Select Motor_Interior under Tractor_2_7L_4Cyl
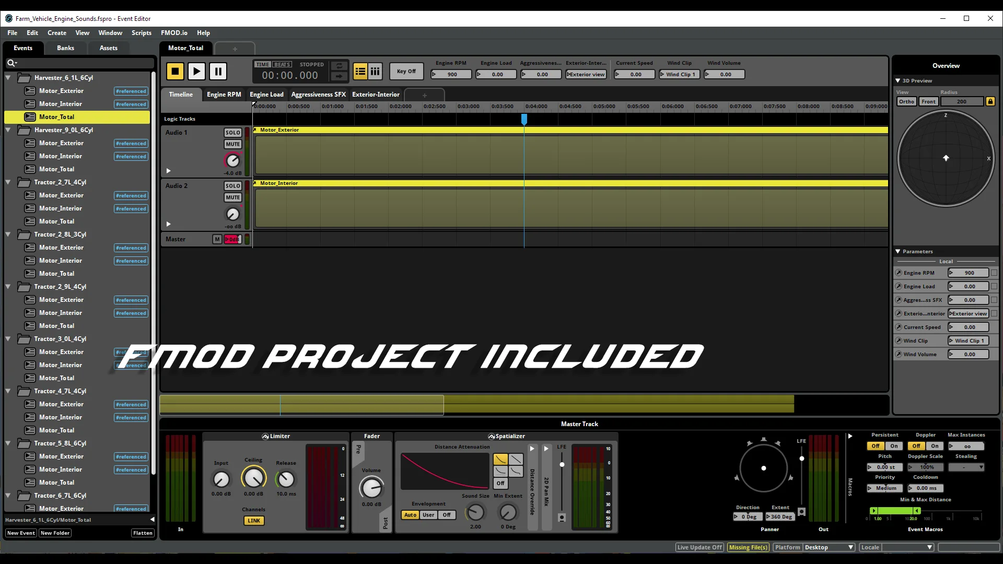Screen dimensions: 1003x564 (x=61, y=208)
